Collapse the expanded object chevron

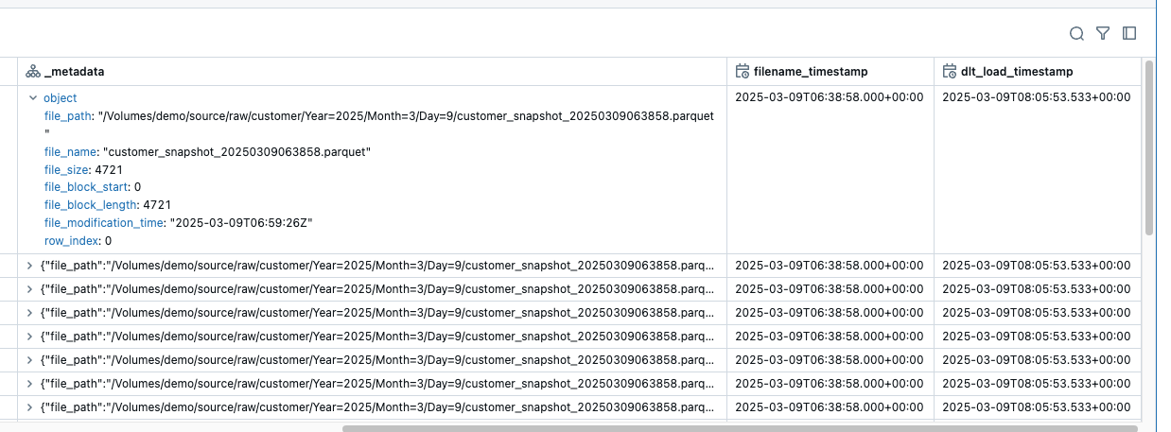click(x=32, y=98)
